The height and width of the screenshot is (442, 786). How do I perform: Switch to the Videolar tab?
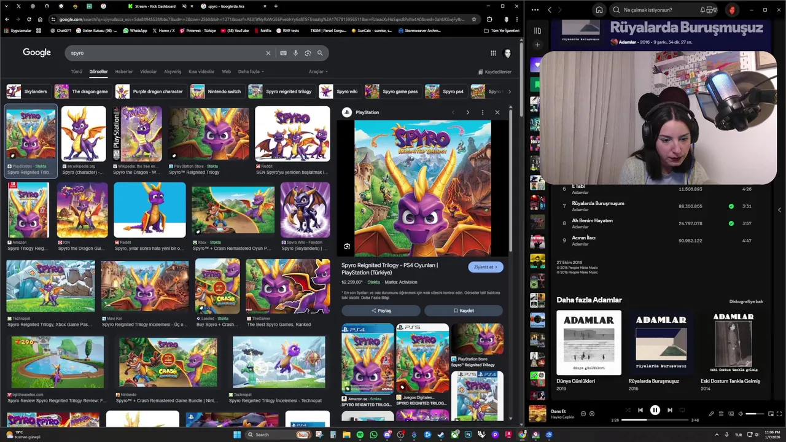149,72
